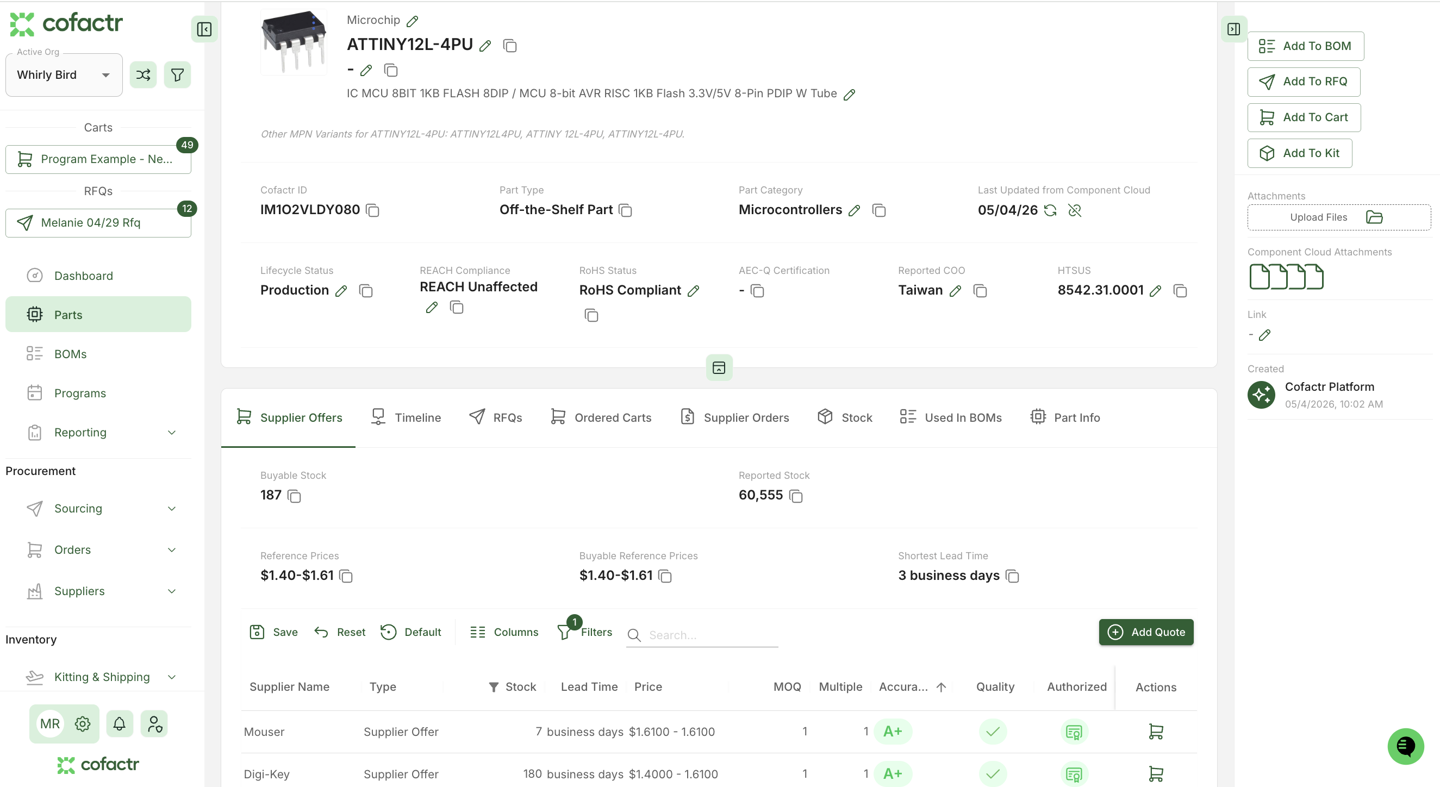Add Digi-Key offer to cart

pyautogui.click(x=1156, y=774)
